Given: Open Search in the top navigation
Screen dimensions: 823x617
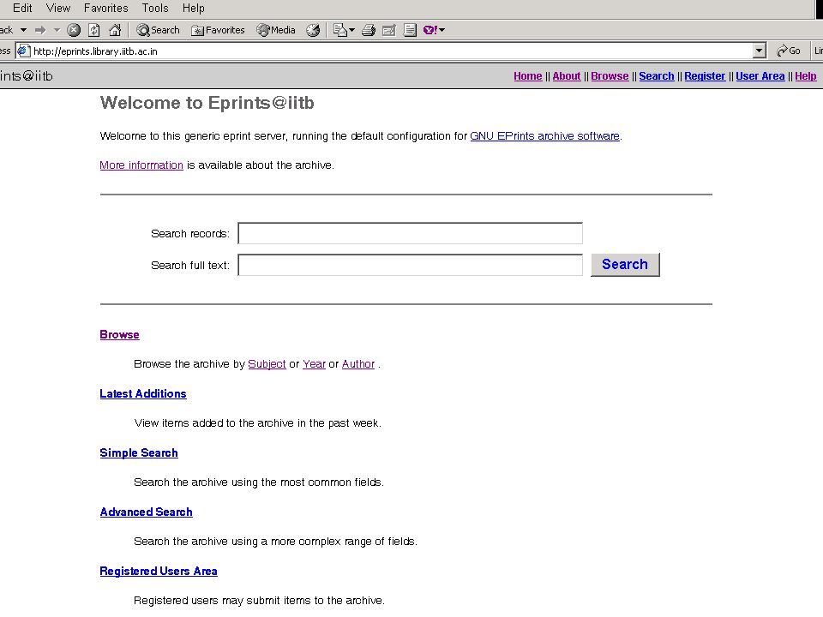Looking at the screenshot, I should (656, 76).
